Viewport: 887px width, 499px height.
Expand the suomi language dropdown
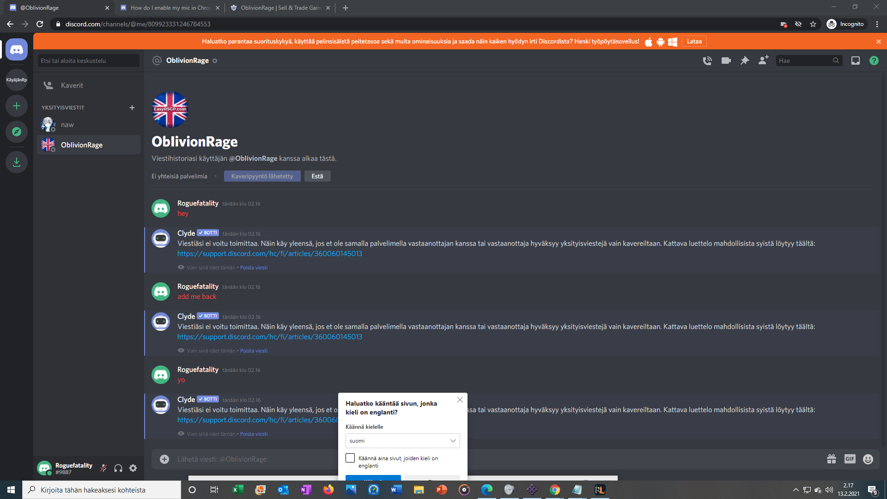[402, 441]
